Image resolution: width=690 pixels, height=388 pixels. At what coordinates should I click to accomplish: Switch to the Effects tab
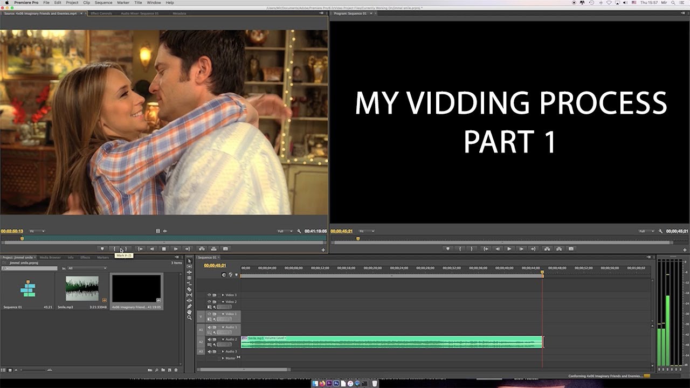click(85, 257)
